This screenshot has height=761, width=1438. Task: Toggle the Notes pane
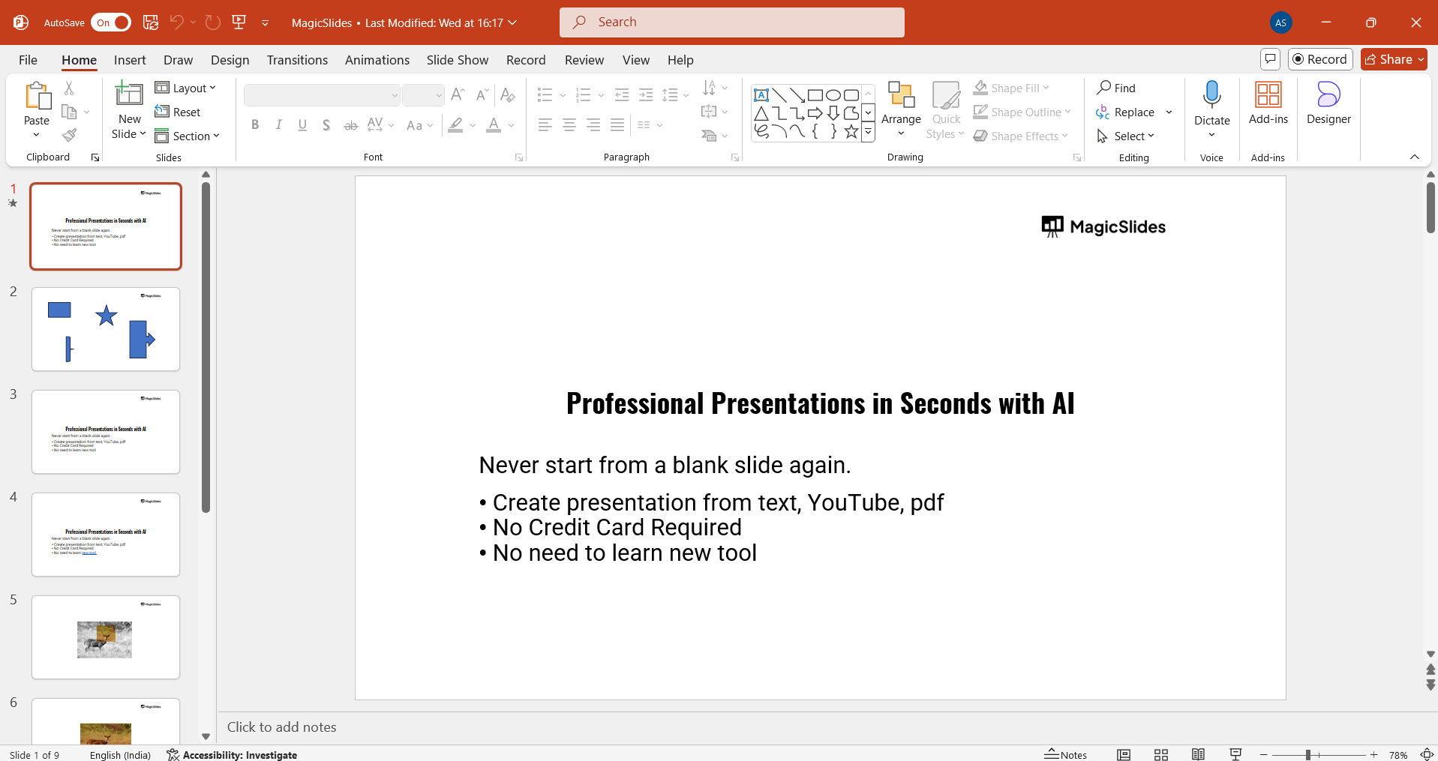pos(1066,754)
